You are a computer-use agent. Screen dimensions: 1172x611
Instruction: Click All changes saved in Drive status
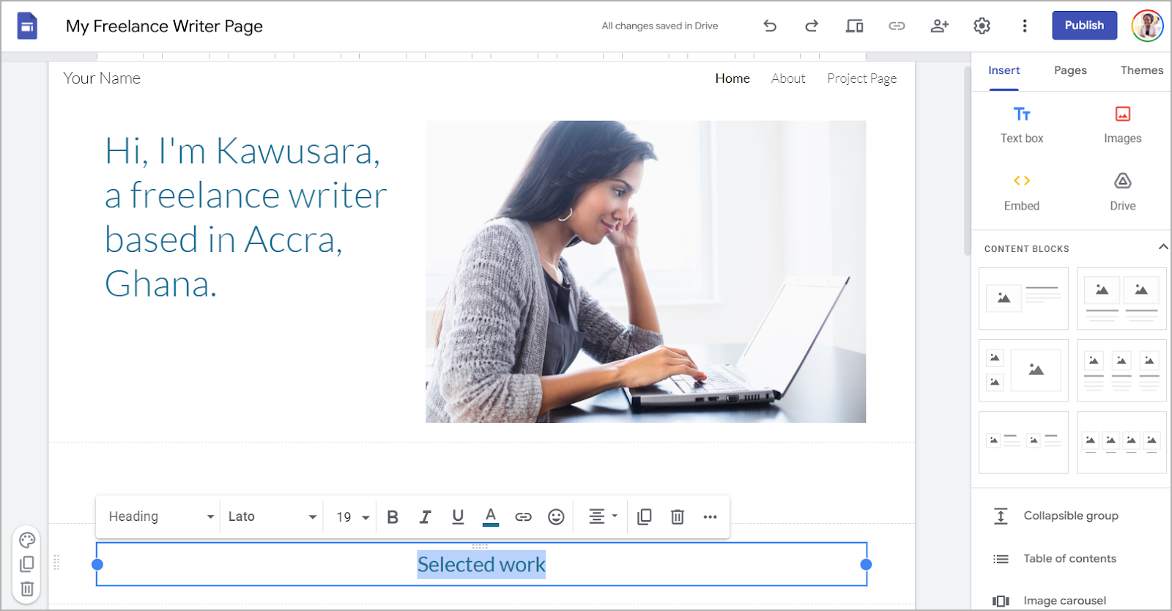click(x=659, y=26)
